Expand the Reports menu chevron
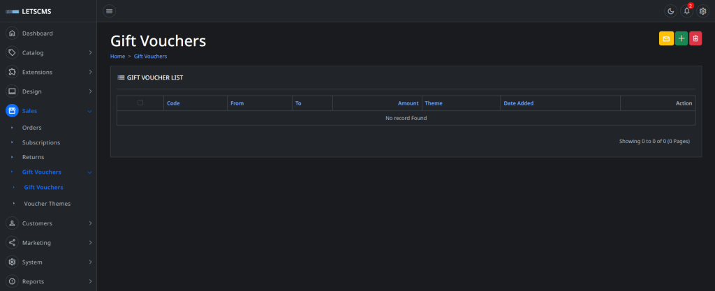Viewport: 715px width, 291px height. (x=90, y=281)
